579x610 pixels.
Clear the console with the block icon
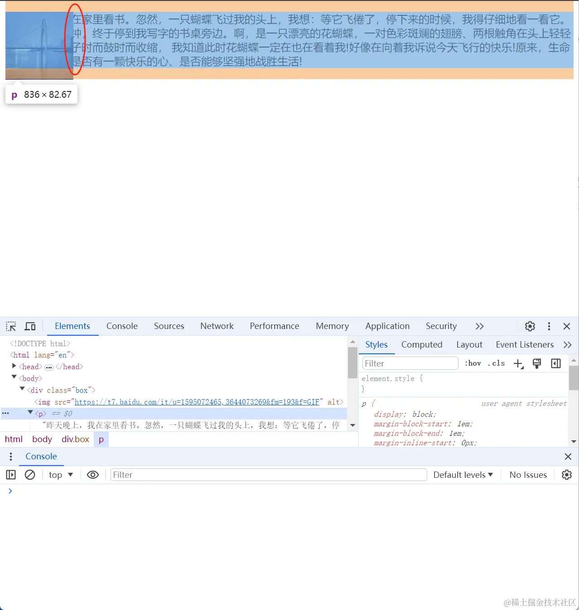(x=30, y=475)
